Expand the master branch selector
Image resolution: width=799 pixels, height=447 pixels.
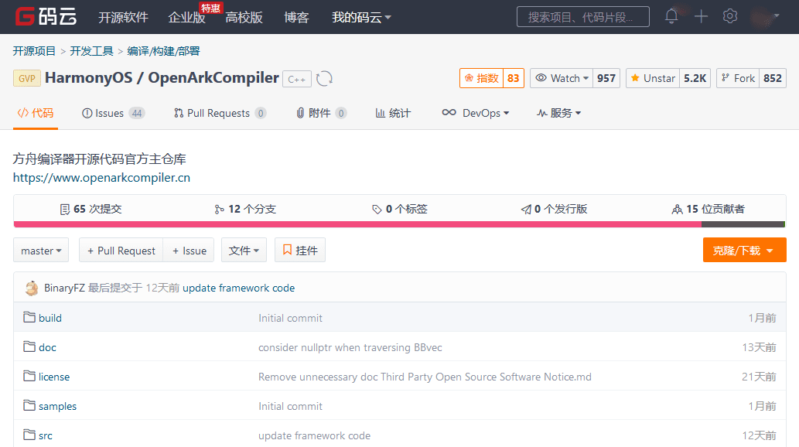pyautogui.click(x=41, y=251)
